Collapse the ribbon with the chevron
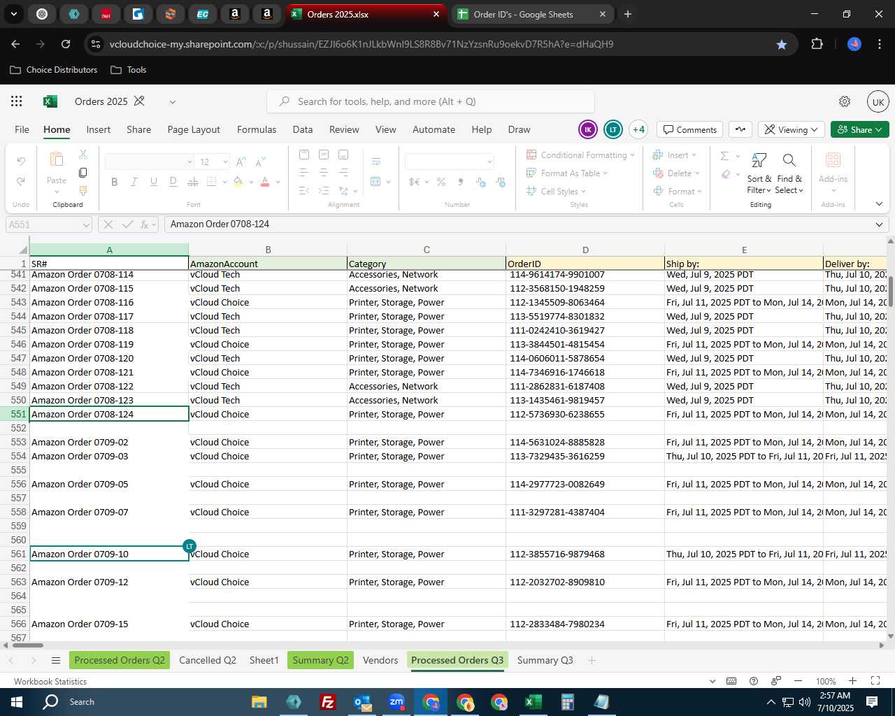This screenshot has height=716, width=895. [879, 204]
